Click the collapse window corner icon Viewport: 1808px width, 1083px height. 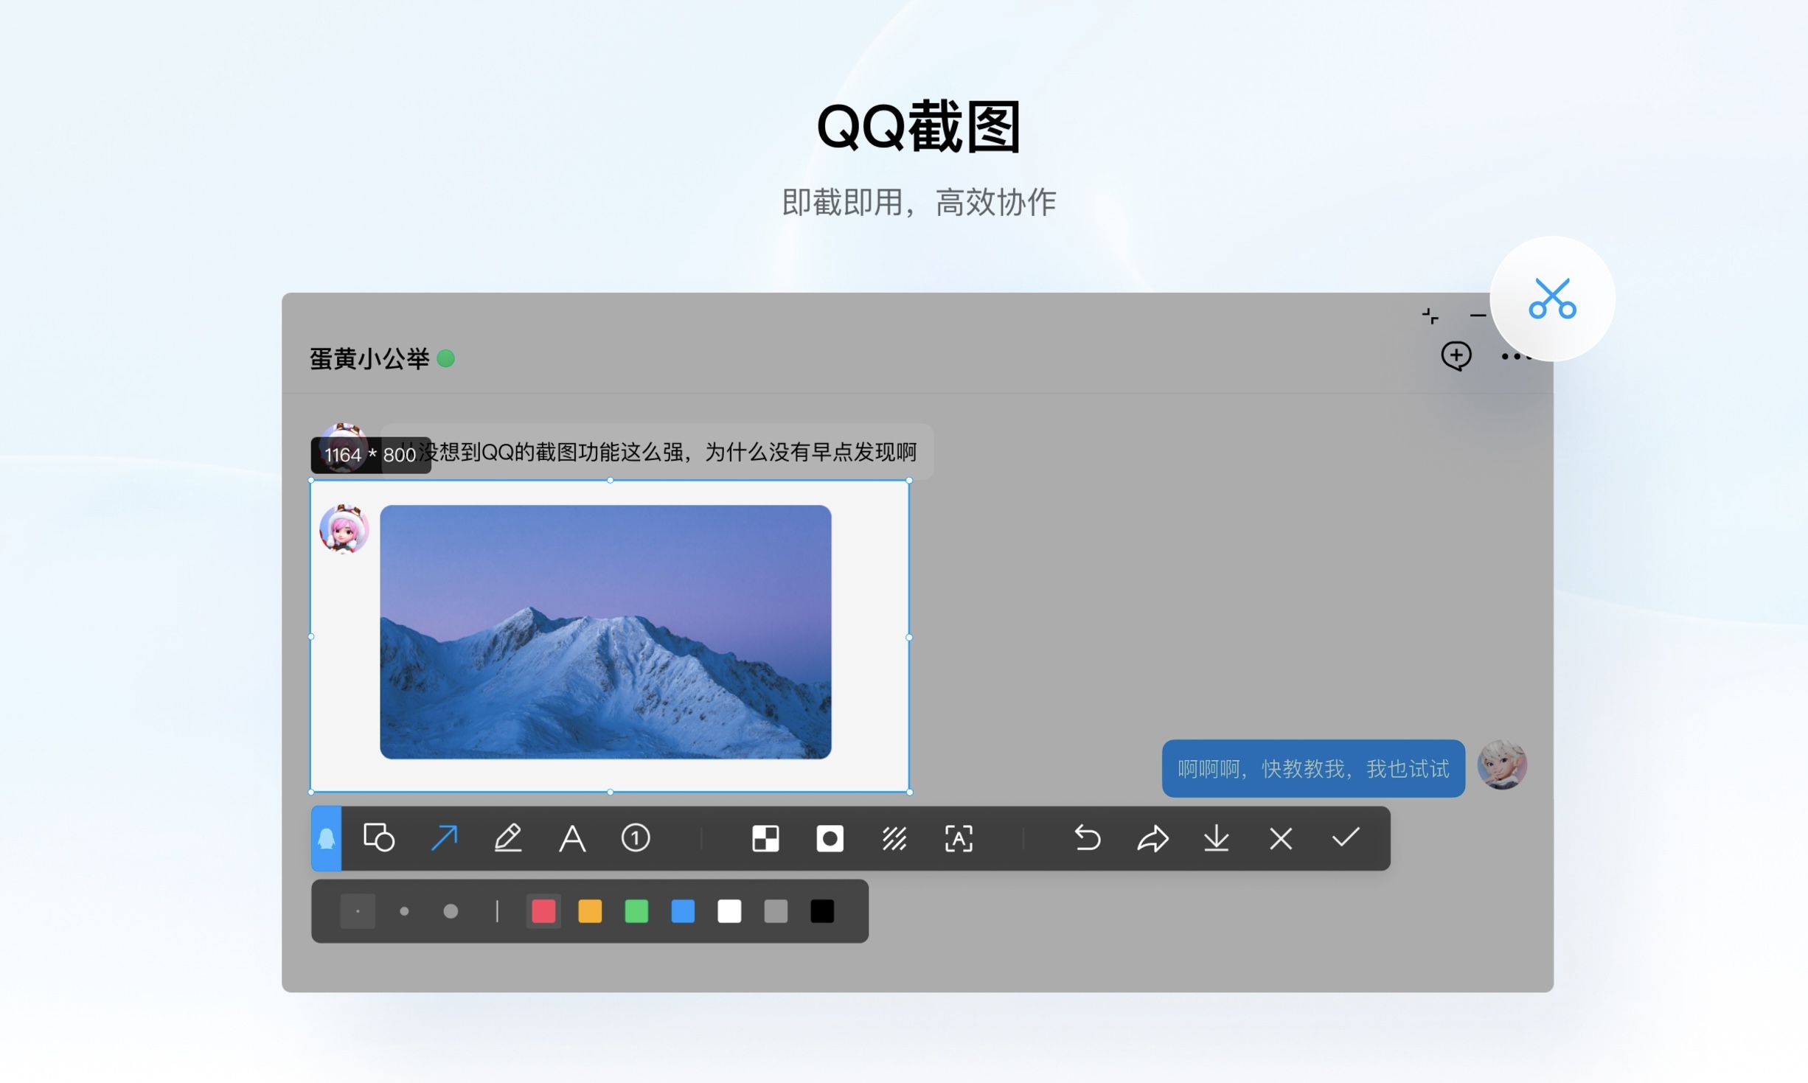[1430, 316]
